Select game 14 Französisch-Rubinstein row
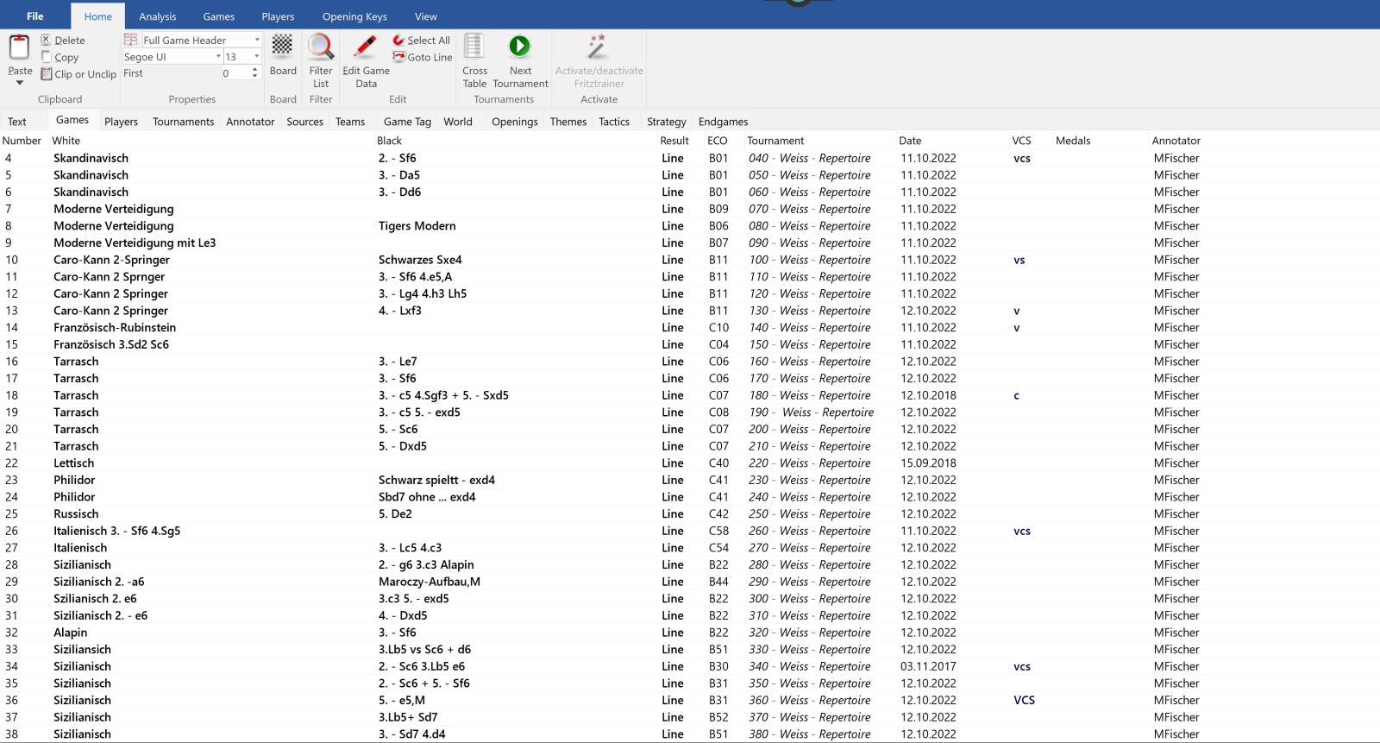Screen dimensions: 1380x743 click(115, 328)
